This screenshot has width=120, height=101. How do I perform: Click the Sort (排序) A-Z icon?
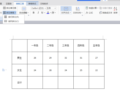point(115,9)
